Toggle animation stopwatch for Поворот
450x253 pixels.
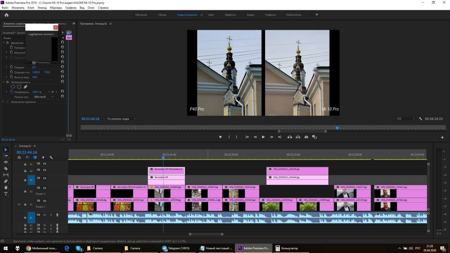coord(11,67)
